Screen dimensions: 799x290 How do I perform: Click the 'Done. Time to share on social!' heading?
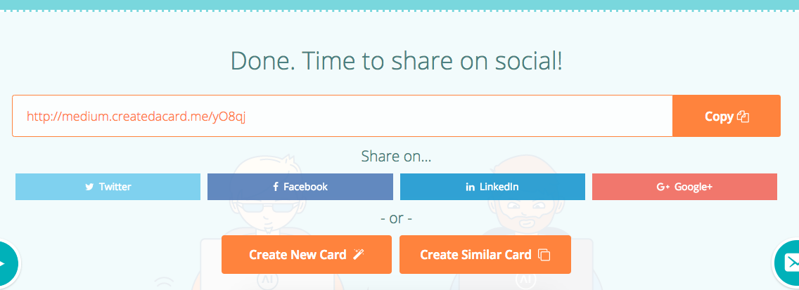[397, 62]
